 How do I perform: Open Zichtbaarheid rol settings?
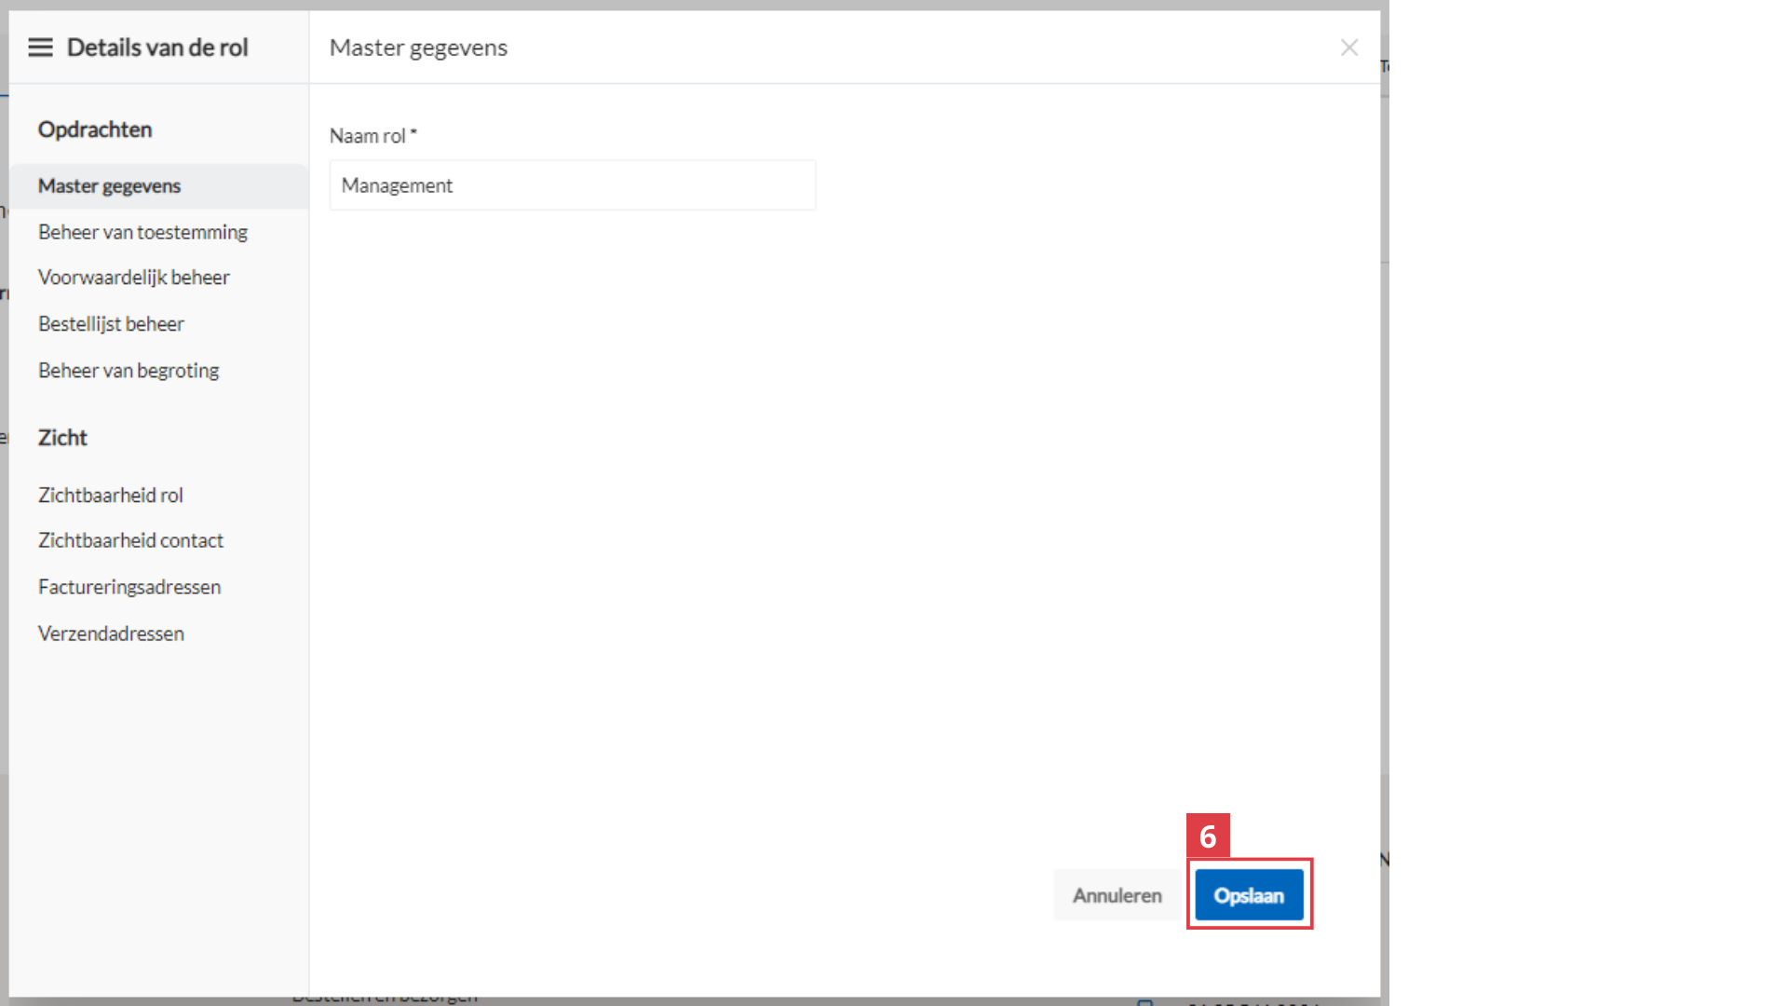click(111, 496)
